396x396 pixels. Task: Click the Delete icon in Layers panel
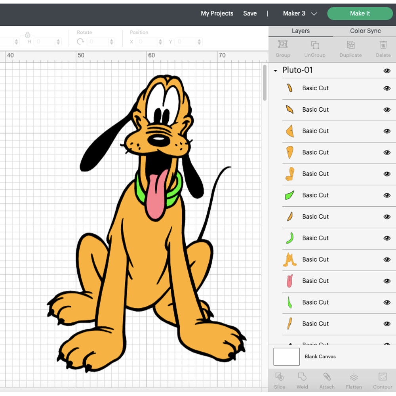pyautogui.click(x=383, y=48)
